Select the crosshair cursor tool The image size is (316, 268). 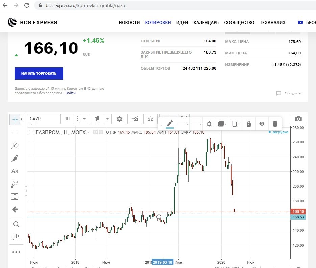tap(15, 119)
